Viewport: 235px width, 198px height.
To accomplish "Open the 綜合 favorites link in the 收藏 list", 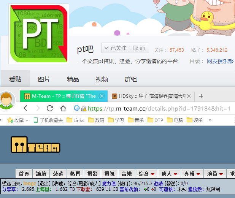I will click(72, 184).
